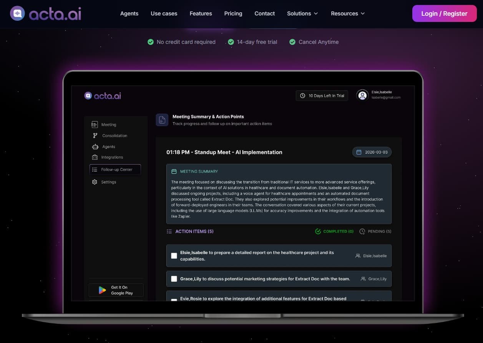Image resolution: width=483 pixels, height=343 pixels.
Task: Open the Pricing page
Action: pos(233,13)
